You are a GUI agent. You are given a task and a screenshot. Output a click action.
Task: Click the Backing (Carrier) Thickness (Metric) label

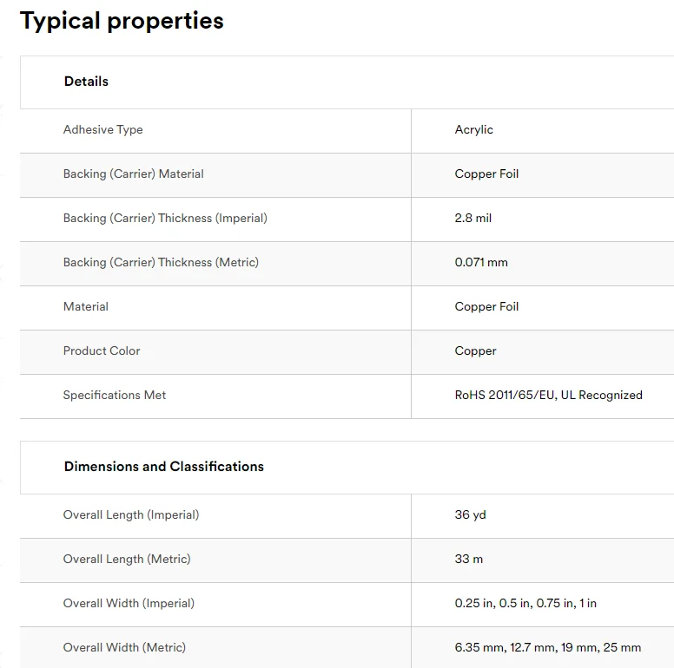point(161,263)
